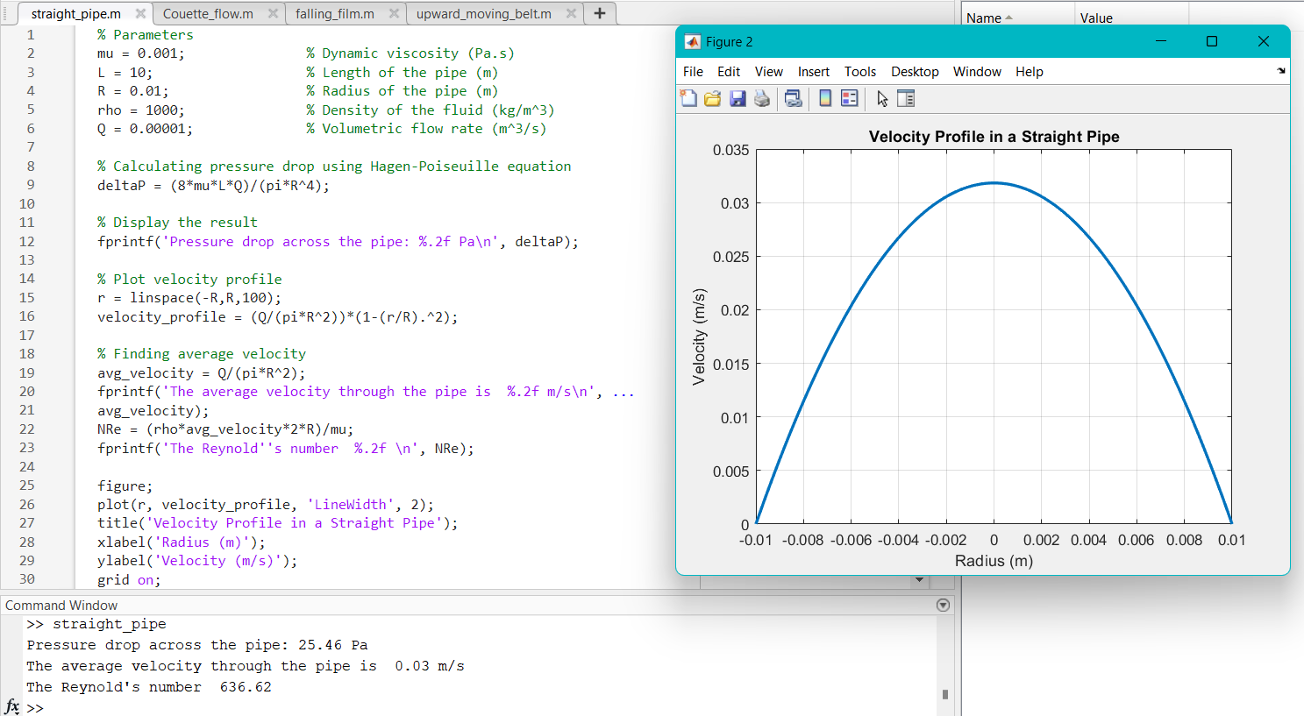Expand the dropdown arrow below the figure window
Screen dimensions: 1304x716
tap(919, 579)
